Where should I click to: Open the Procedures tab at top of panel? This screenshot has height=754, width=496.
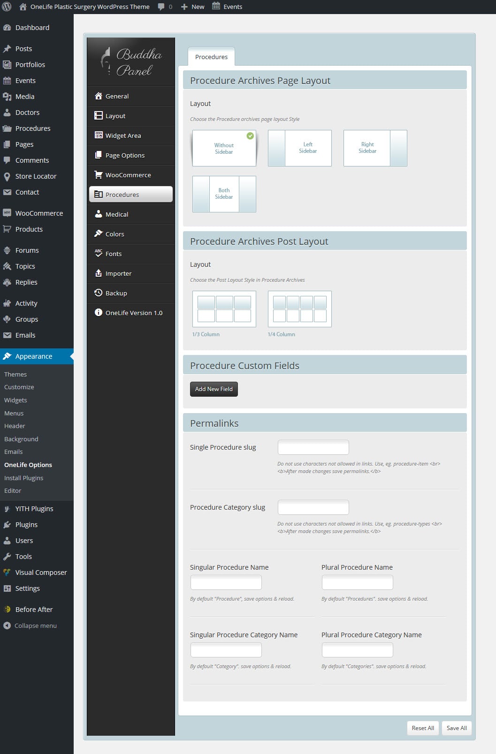click(x=211, y=57)
